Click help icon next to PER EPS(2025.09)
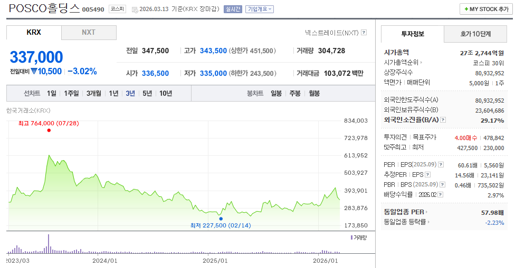Viewport: 515px width, 268px height. [x=441, y=164]
